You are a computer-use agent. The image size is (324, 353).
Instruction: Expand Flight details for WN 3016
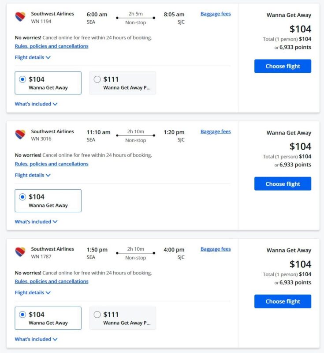33,175
